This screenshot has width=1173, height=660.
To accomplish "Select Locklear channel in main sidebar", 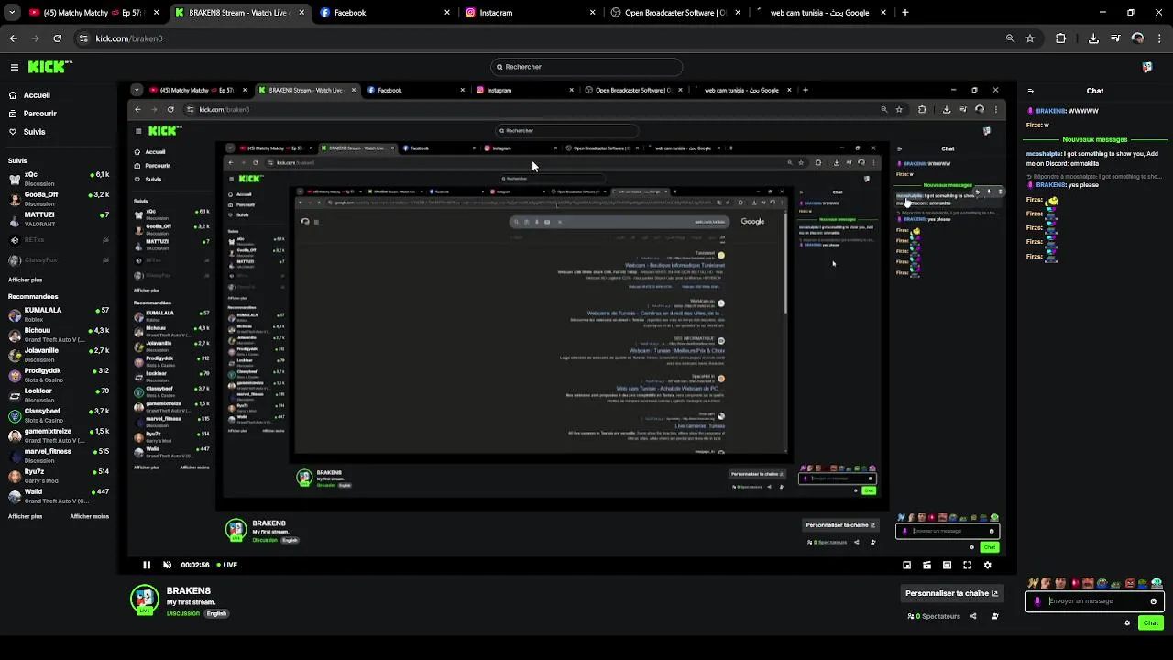I will pos(59,394).
